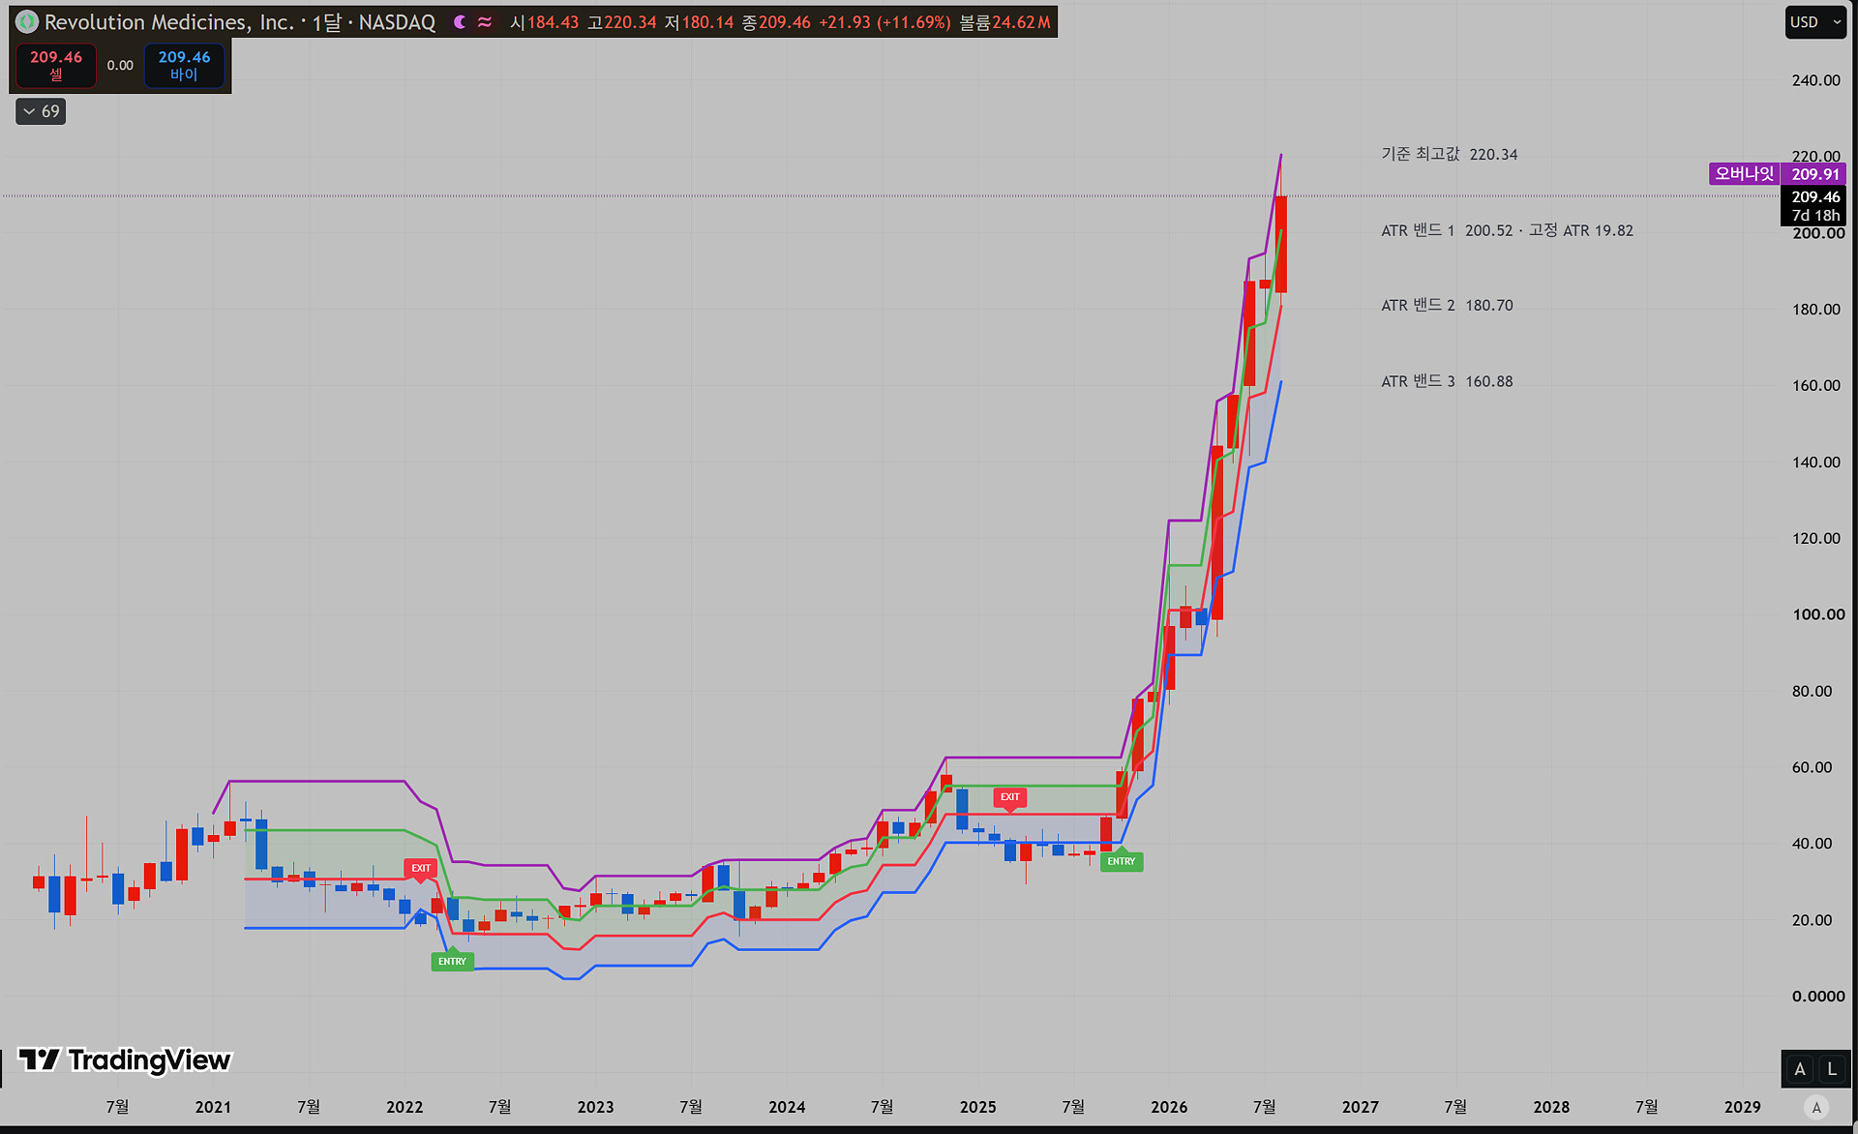1858x1134 pixels.
Task: Click the 100.00 price axis label
Action: 1818,614
